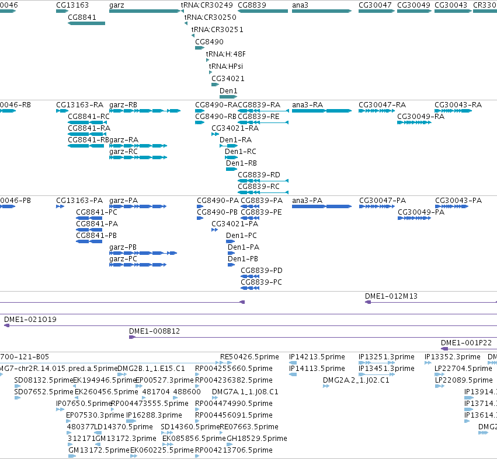
Task: Click the garz-RC transcript label
Action: click(123, 152)
